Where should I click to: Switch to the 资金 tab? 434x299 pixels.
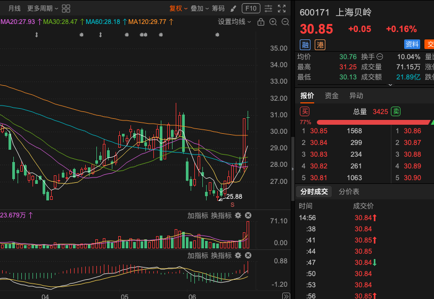coord(332,96)
